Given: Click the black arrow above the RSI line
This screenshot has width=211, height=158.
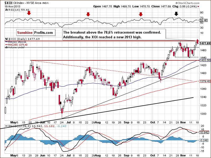Looking at the screenshot, I should click(176, 14).
